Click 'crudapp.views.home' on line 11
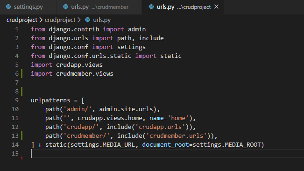304x171 pixels. click(110, 118)
